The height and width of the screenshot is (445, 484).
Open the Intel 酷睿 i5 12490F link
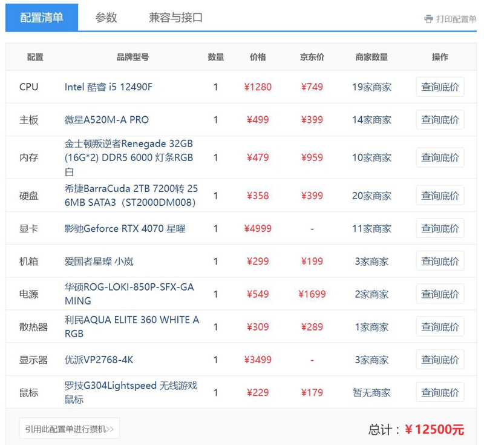(x=108, y=87)
